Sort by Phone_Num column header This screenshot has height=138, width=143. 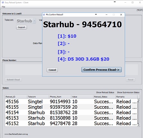click(60, 97)
